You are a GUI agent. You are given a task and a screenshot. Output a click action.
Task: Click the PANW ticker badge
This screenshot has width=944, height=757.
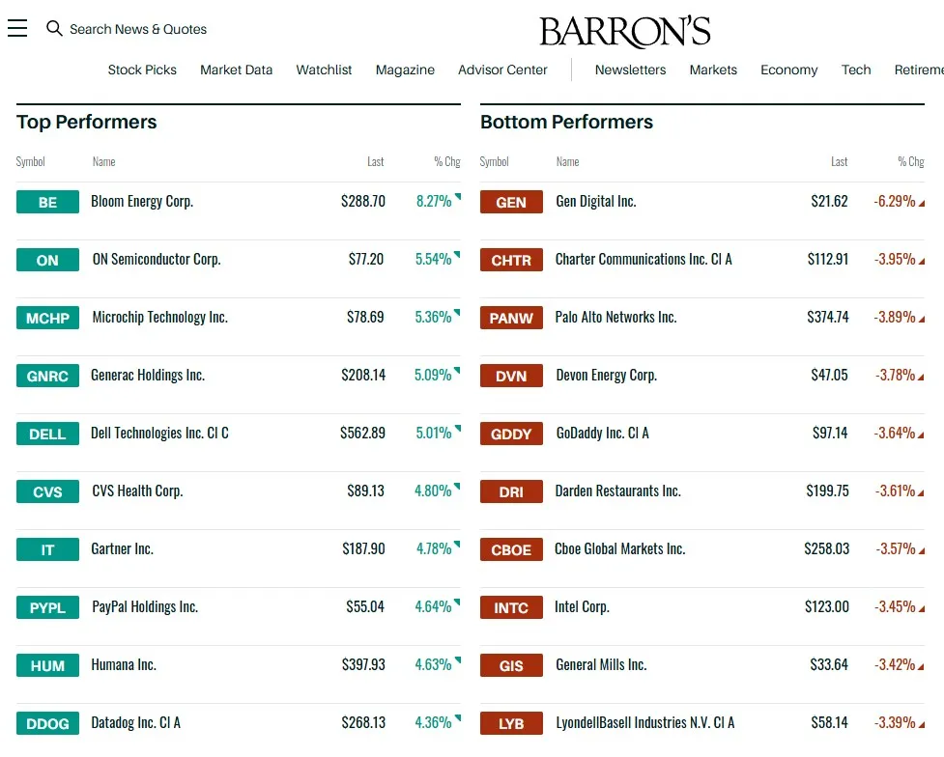(x=511, y=318)
